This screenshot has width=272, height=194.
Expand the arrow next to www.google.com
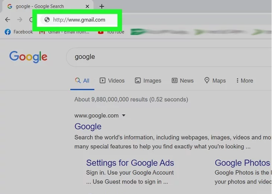click(124, 116)
